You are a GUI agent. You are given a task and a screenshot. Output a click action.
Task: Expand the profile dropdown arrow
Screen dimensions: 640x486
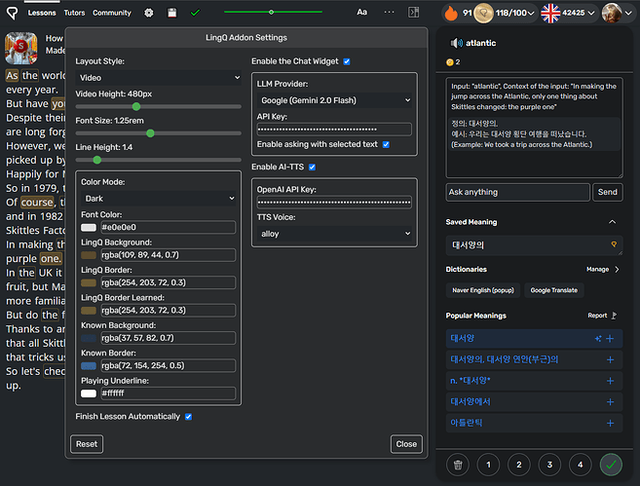pos(629,14)
